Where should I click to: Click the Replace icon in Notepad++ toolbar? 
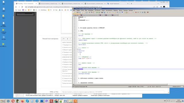click(104, 12)
